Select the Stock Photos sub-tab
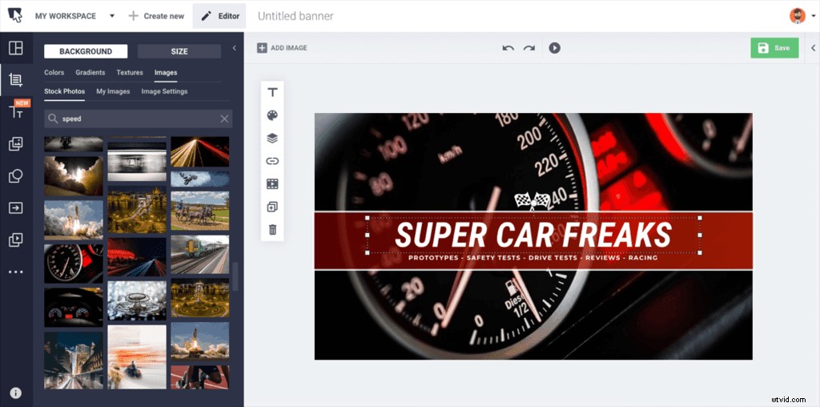The width and height of the screenshot is (820, 407). (x=64, y=91)
